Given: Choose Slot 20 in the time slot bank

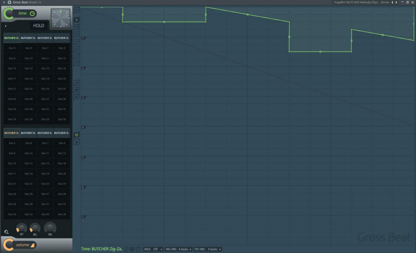Looking at the screenshot, I should tap(62, 79).
